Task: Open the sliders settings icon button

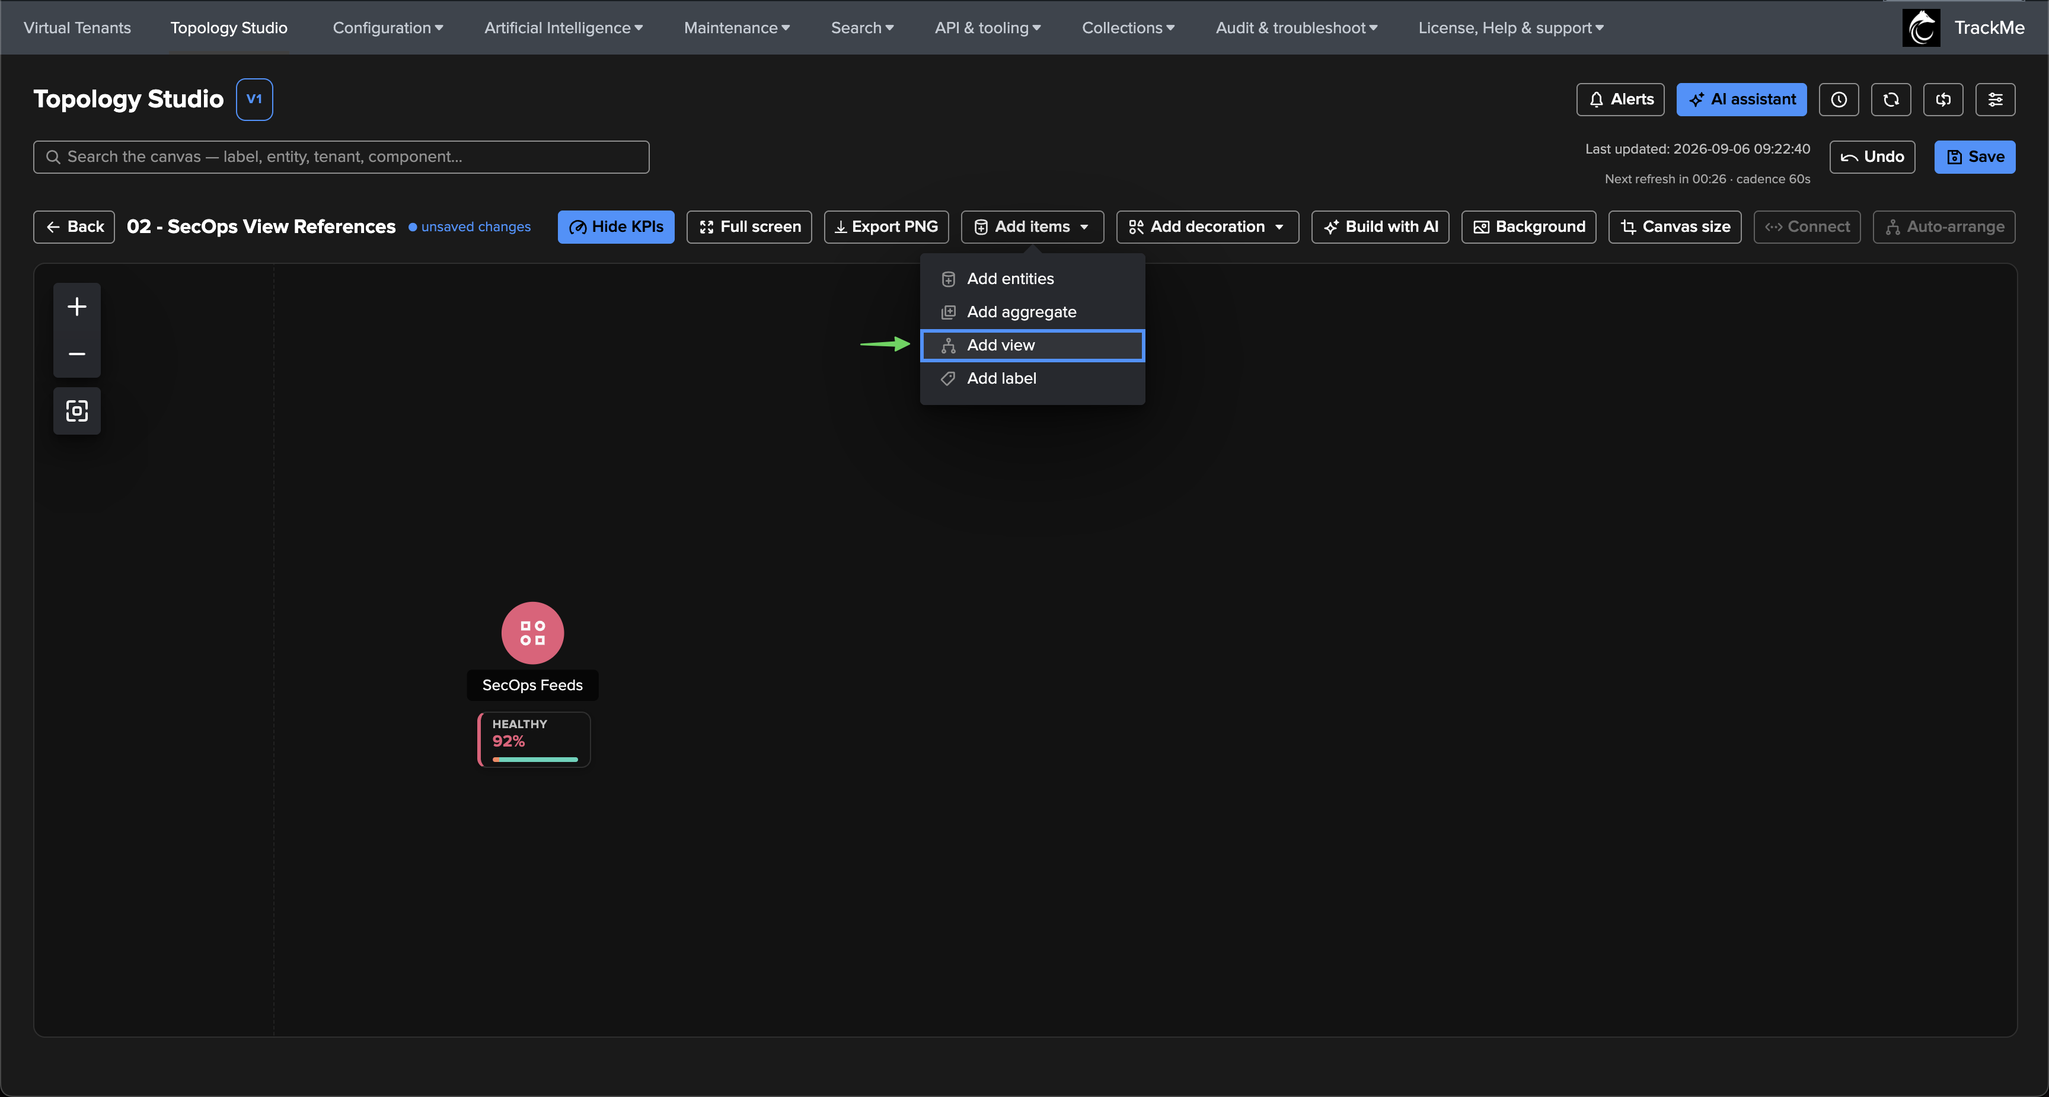Action: pos(1996,100)
